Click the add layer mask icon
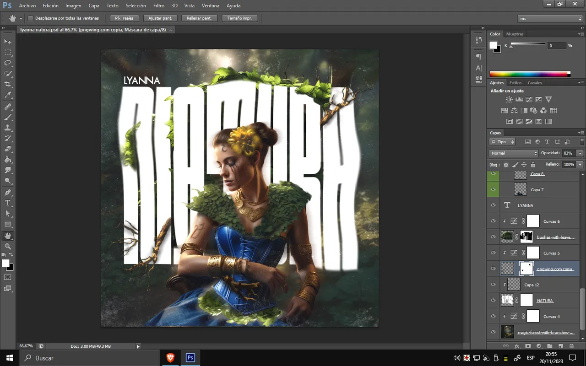The width and height of the screenshot is (586, 366). 528,346
